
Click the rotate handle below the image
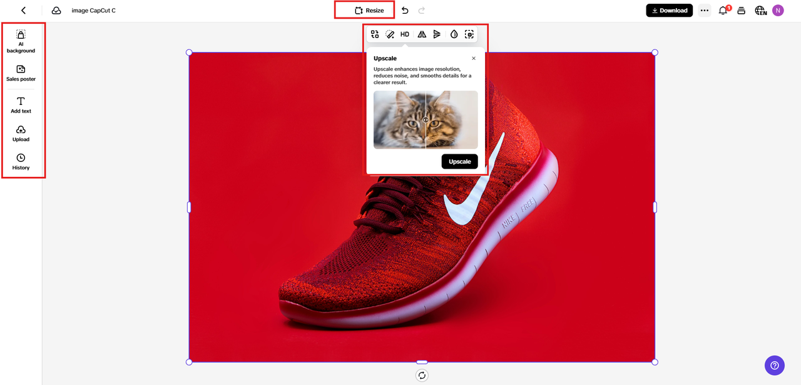click(x=422, y=375)
